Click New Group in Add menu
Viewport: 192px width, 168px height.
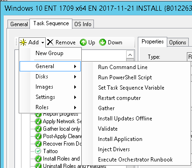point(50,53)
